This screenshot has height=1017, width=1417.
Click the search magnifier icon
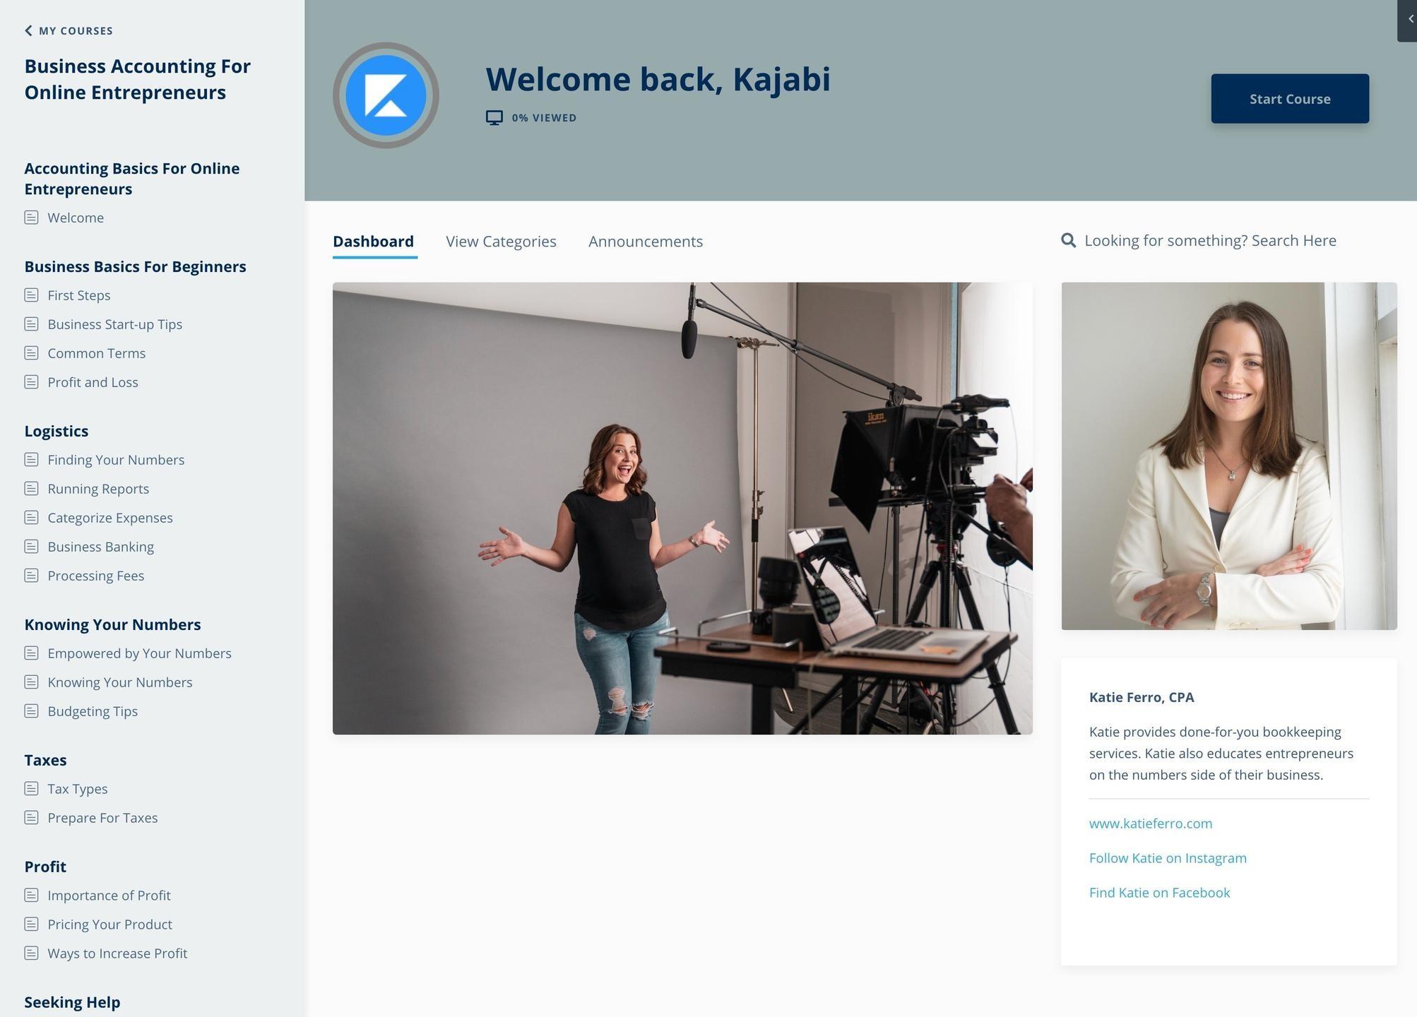coord(1068,241)
